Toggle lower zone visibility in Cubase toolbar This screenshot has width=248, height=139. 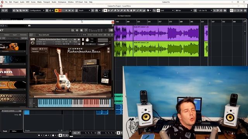coord(235,10)
